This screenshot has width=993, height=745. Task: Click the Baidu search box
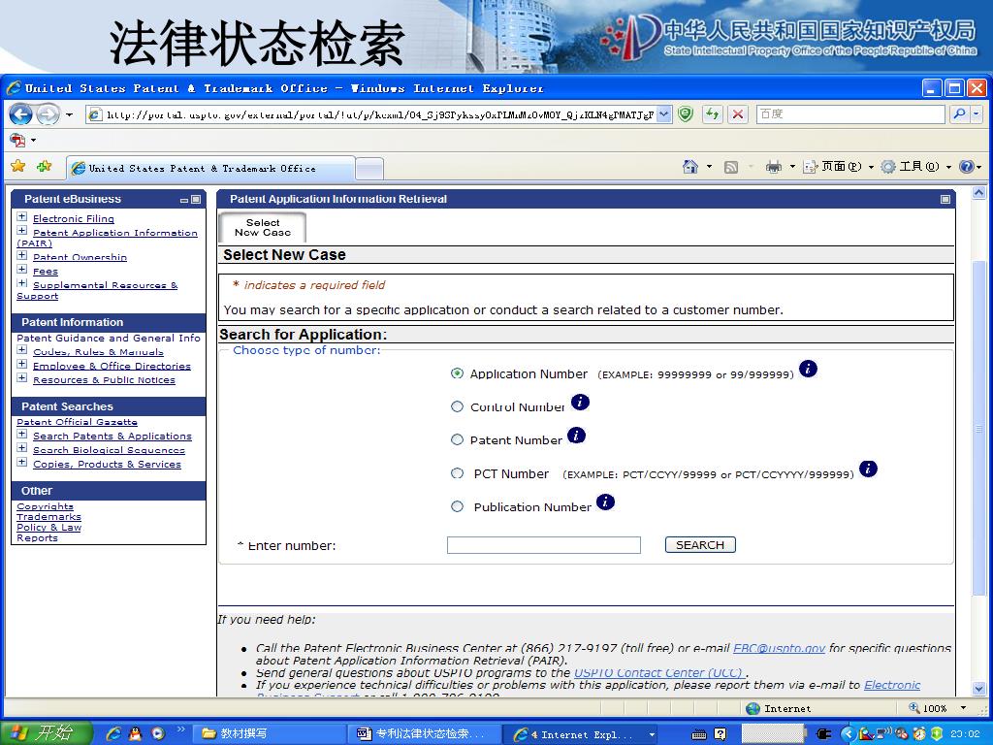click(x=850, y=114)
